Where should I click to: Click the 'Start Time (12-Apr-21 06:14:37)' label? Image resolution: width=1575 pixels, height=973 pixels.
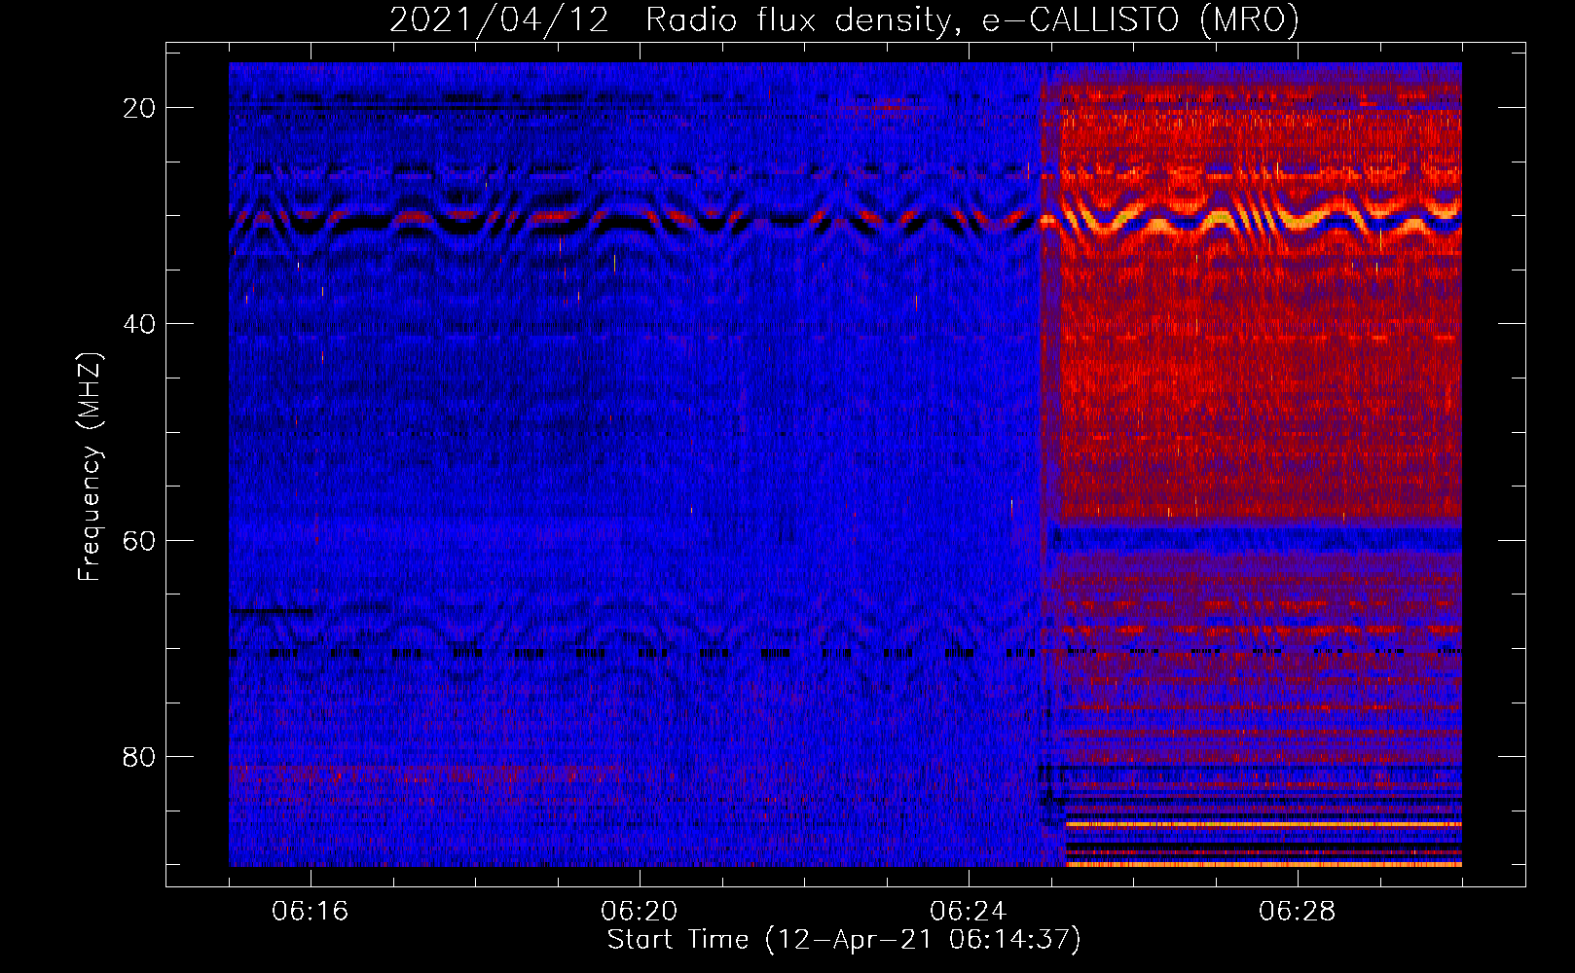click(x=844, y=940)
